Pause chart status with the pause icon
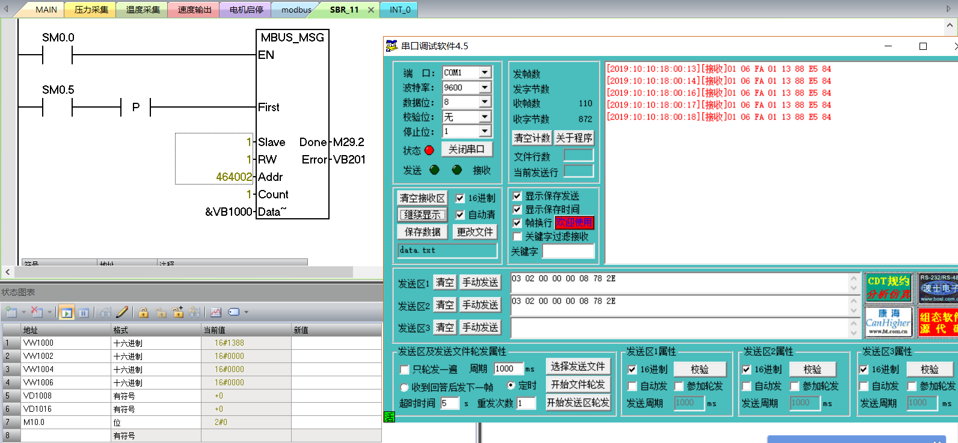Screen dimensions: 958x443 point(84,313)
